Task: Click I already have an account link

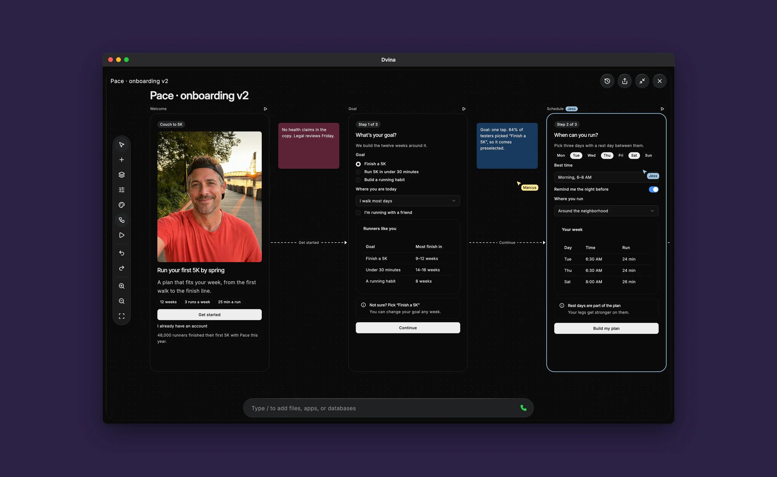Action: click(182, 326)
